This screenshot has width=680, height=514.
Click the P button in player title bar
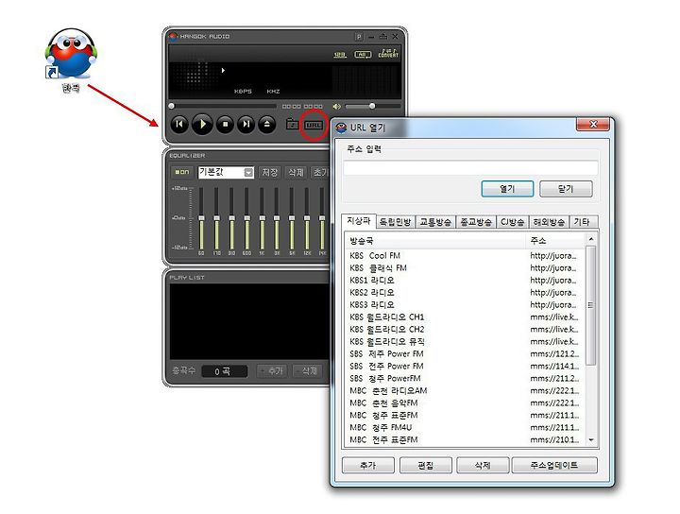[x=359, y=37]
